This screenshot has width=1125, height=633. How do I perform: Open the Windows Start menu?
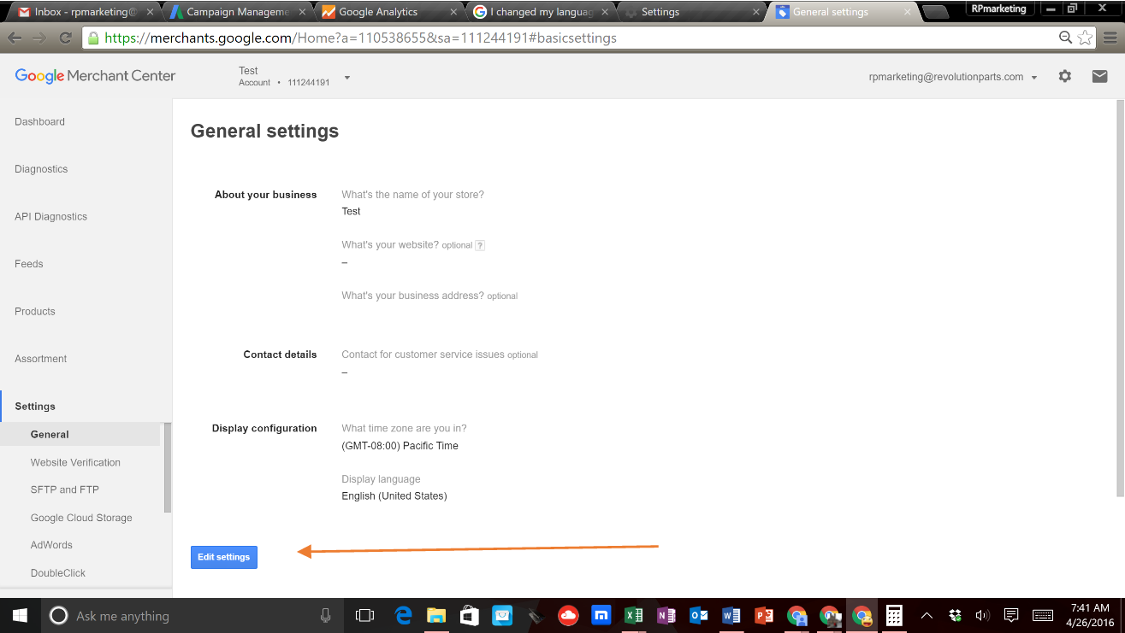pos(19,615)
